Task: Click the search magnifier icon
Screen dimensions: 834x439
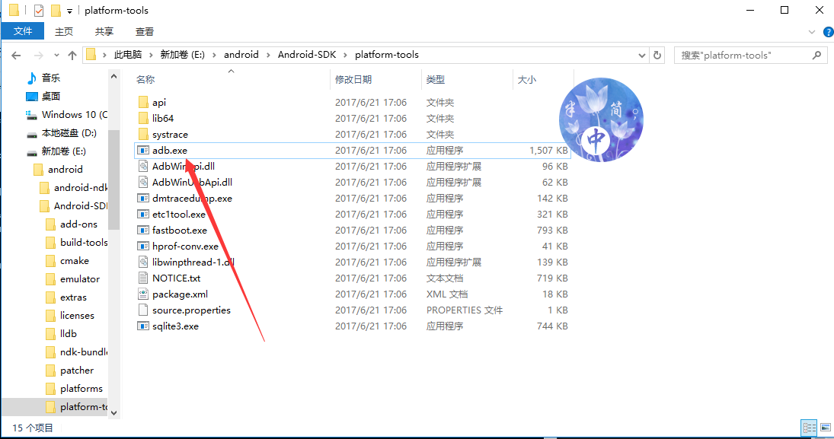Action: point(816,55)
